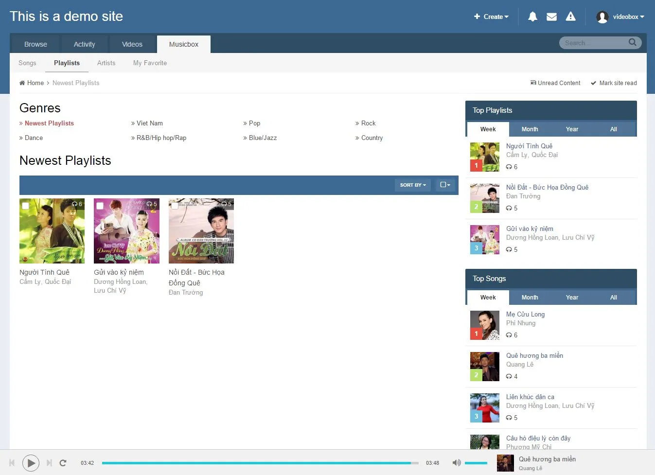Screen dimensions: 655x475
Task: Mute the player volume speaker icon
Action: [456, 463]
